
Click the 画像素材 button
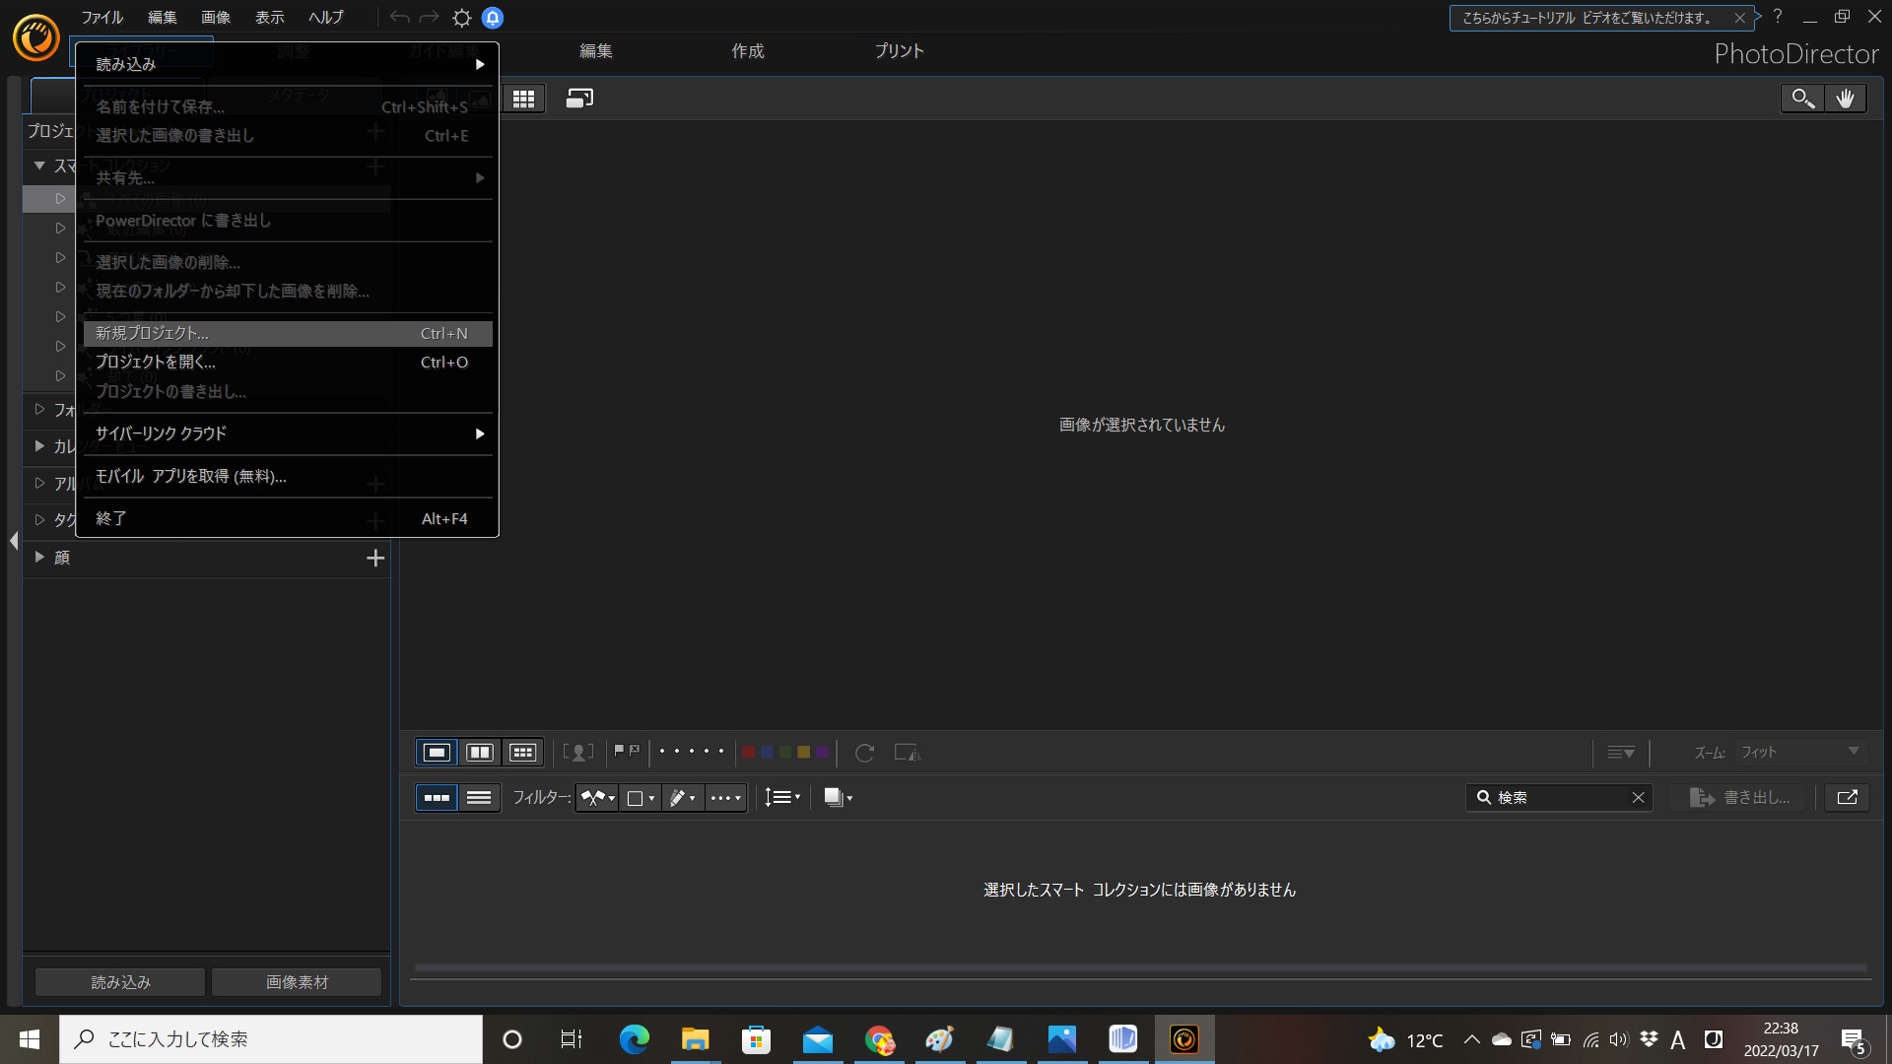pos(297,982)
